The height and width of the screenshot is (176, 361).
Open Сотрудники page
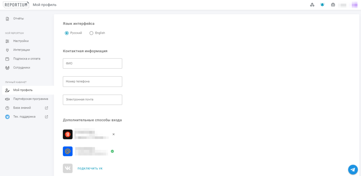(22, 68)
